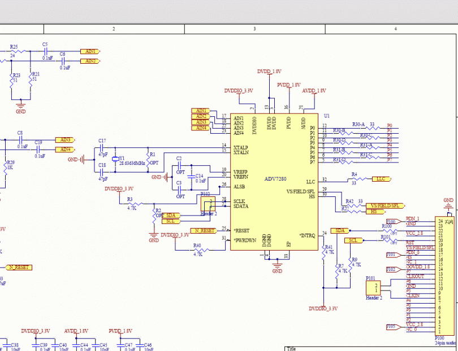The height and width of the screenshot is (351, 458).
Task: Click the HS output port
Action: pyautogui.click(x=375, y=212)
